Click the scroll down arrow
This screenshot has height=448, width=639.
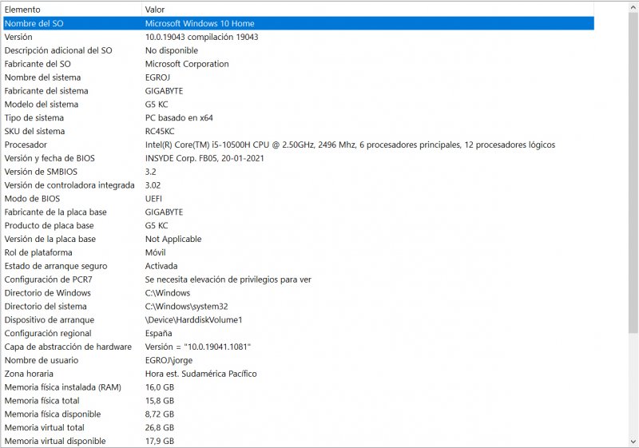633,441
